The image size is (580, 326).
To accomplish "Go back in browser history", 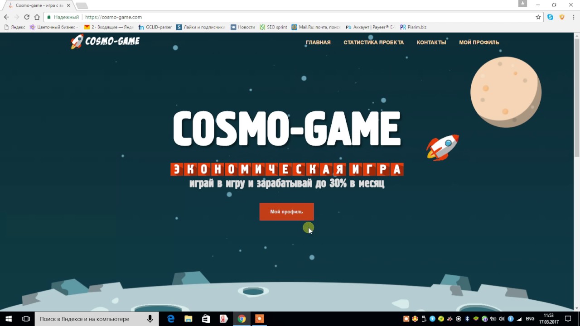I will tap(6, 17).
